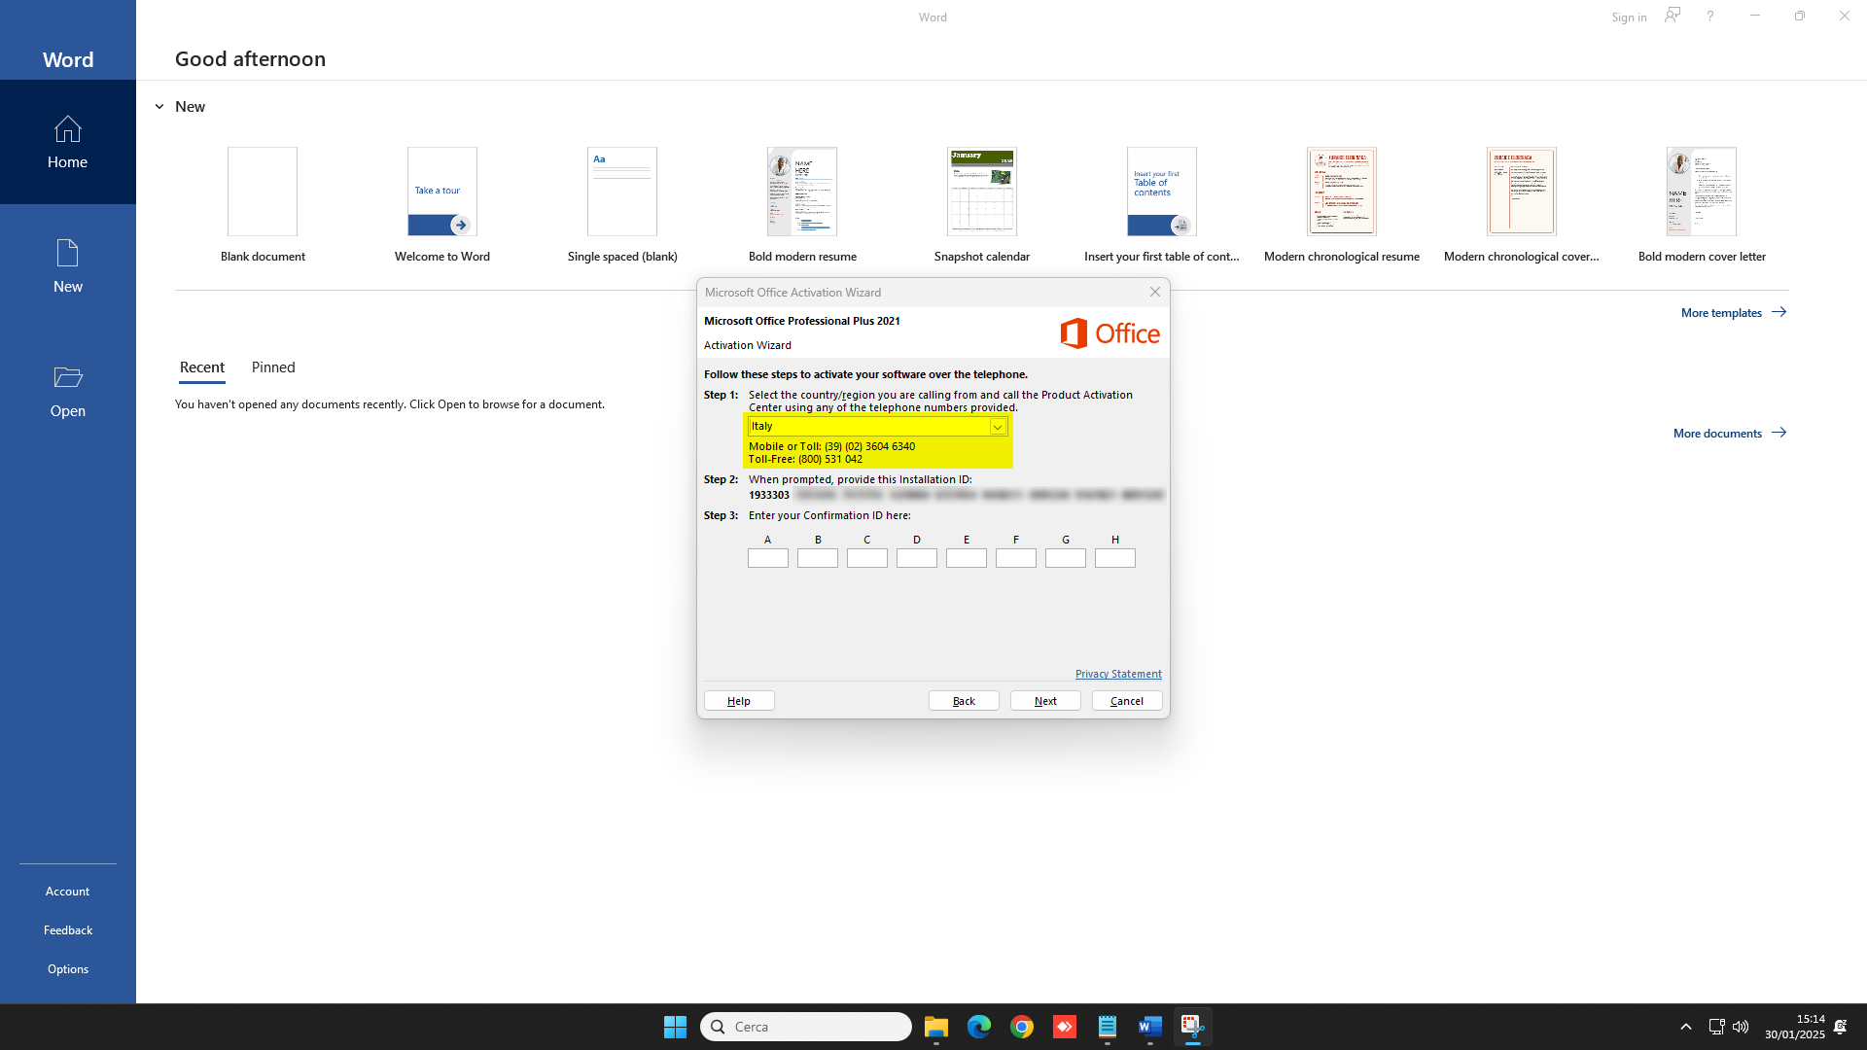Viewport: 1867px width, 1050px height.
Task: Click the Help question mark icon in title bar
Action: tap(1709, 17)
